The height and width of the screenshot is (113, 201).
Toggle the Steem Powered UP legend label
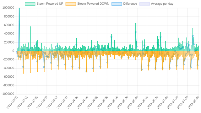coord(50,4)
